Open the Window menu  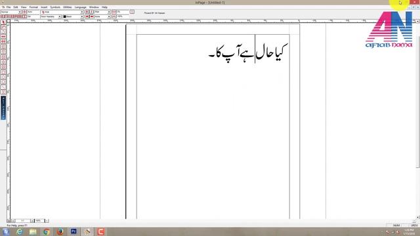[x=94, y=7]
